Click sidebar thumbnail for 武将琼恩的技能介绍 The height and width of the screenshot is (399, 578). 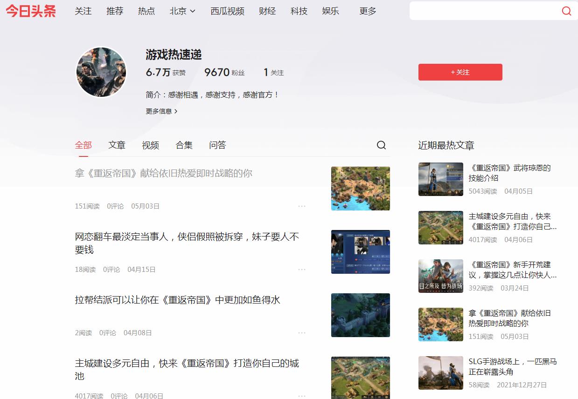point(441,179)
